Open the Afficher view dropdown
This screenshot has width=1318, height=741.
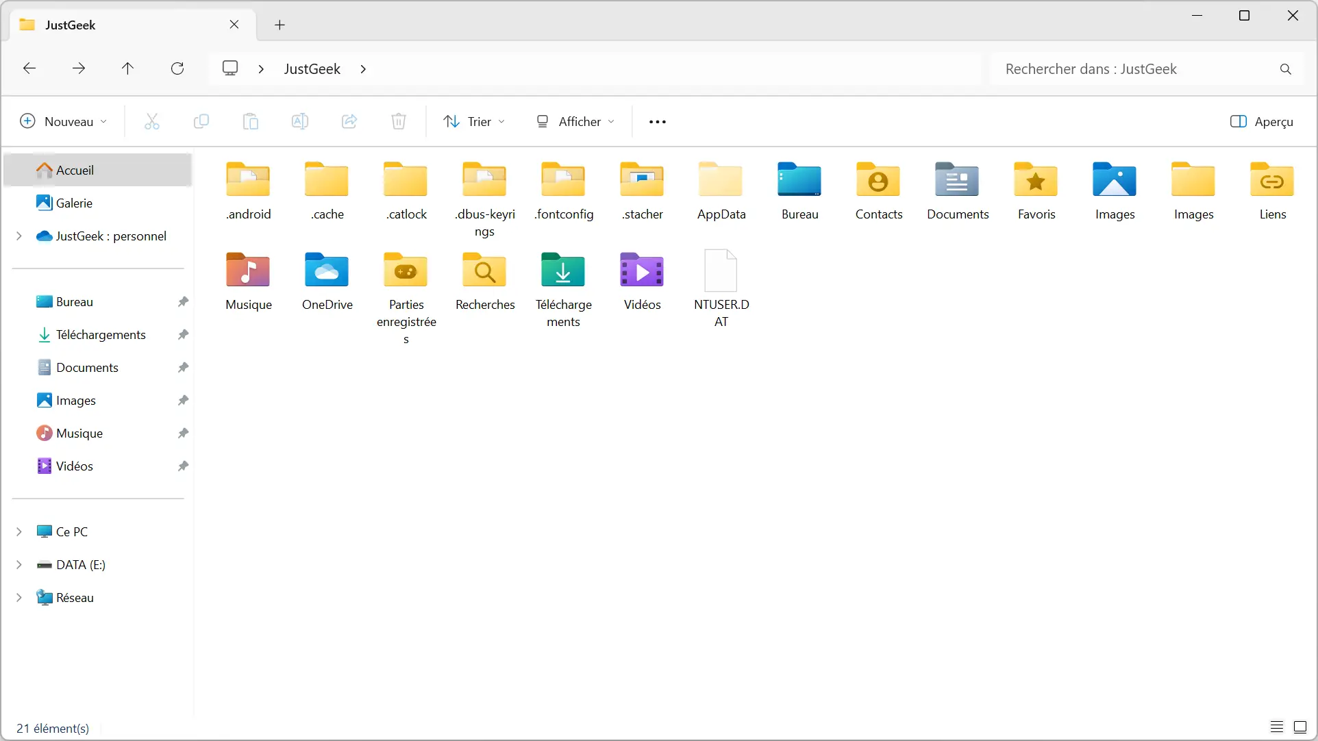click(575, 121)
